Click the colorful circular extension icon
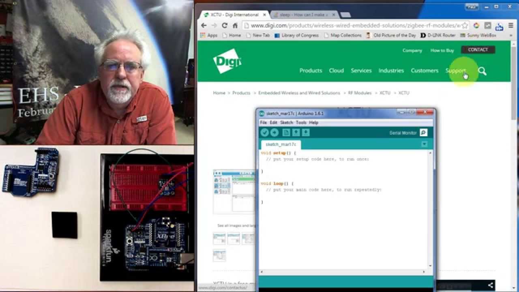This screenshot has height=292, width=519. tap(476, 26)
